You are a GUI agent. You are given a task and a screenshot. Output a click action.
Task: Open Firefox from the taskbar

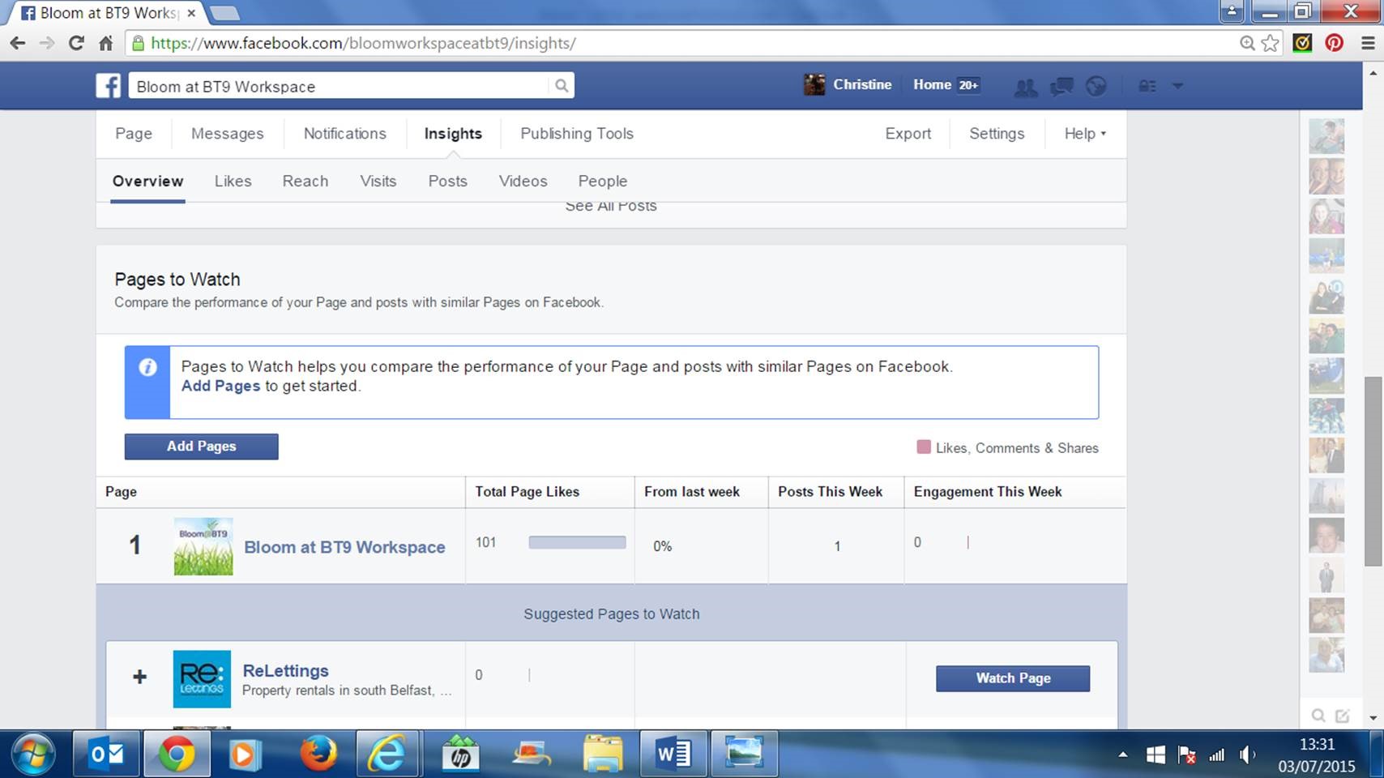point(318,754)
